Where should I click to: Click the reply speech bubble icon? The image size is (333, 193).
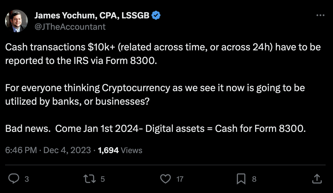[x=14, y=179]
